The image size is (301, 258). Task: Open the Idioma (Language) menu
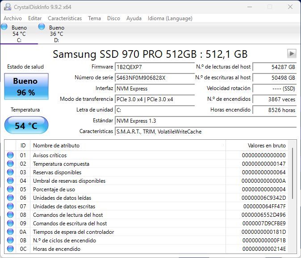click(170, 18)
